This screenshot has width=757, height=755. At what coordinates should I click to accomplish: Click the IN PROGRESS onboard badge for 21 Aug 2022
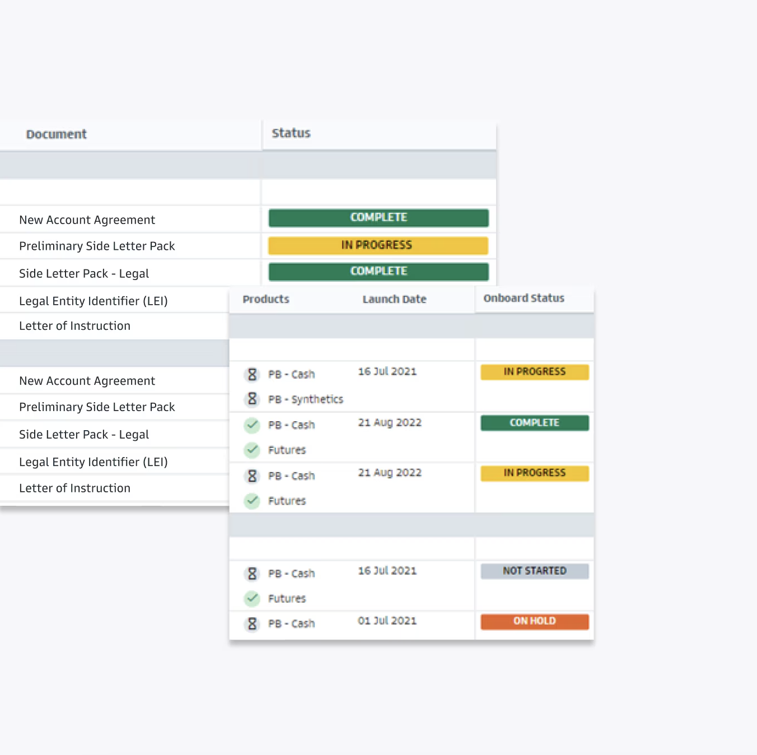535,473
